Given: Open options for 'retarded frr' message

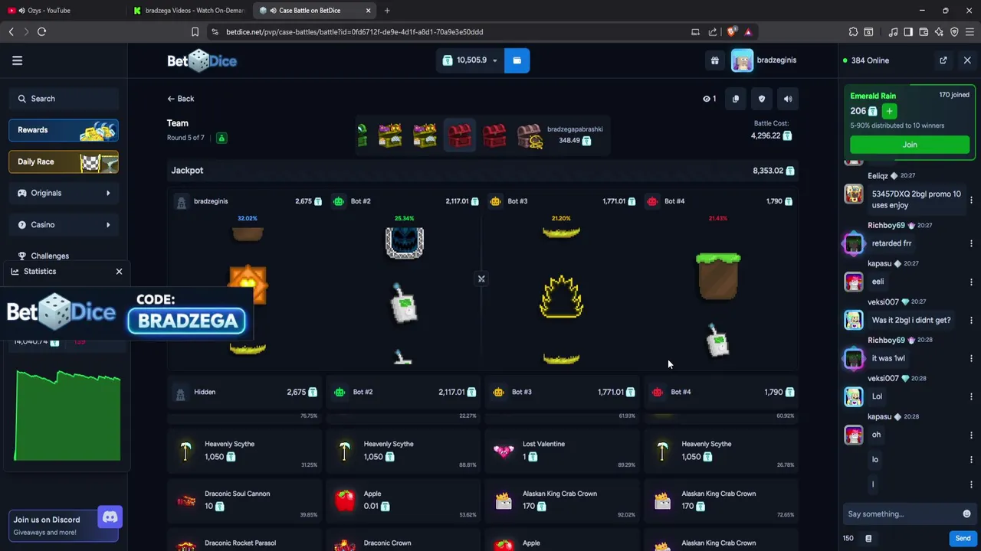Looking at the screenshot, I should (971, 243).
